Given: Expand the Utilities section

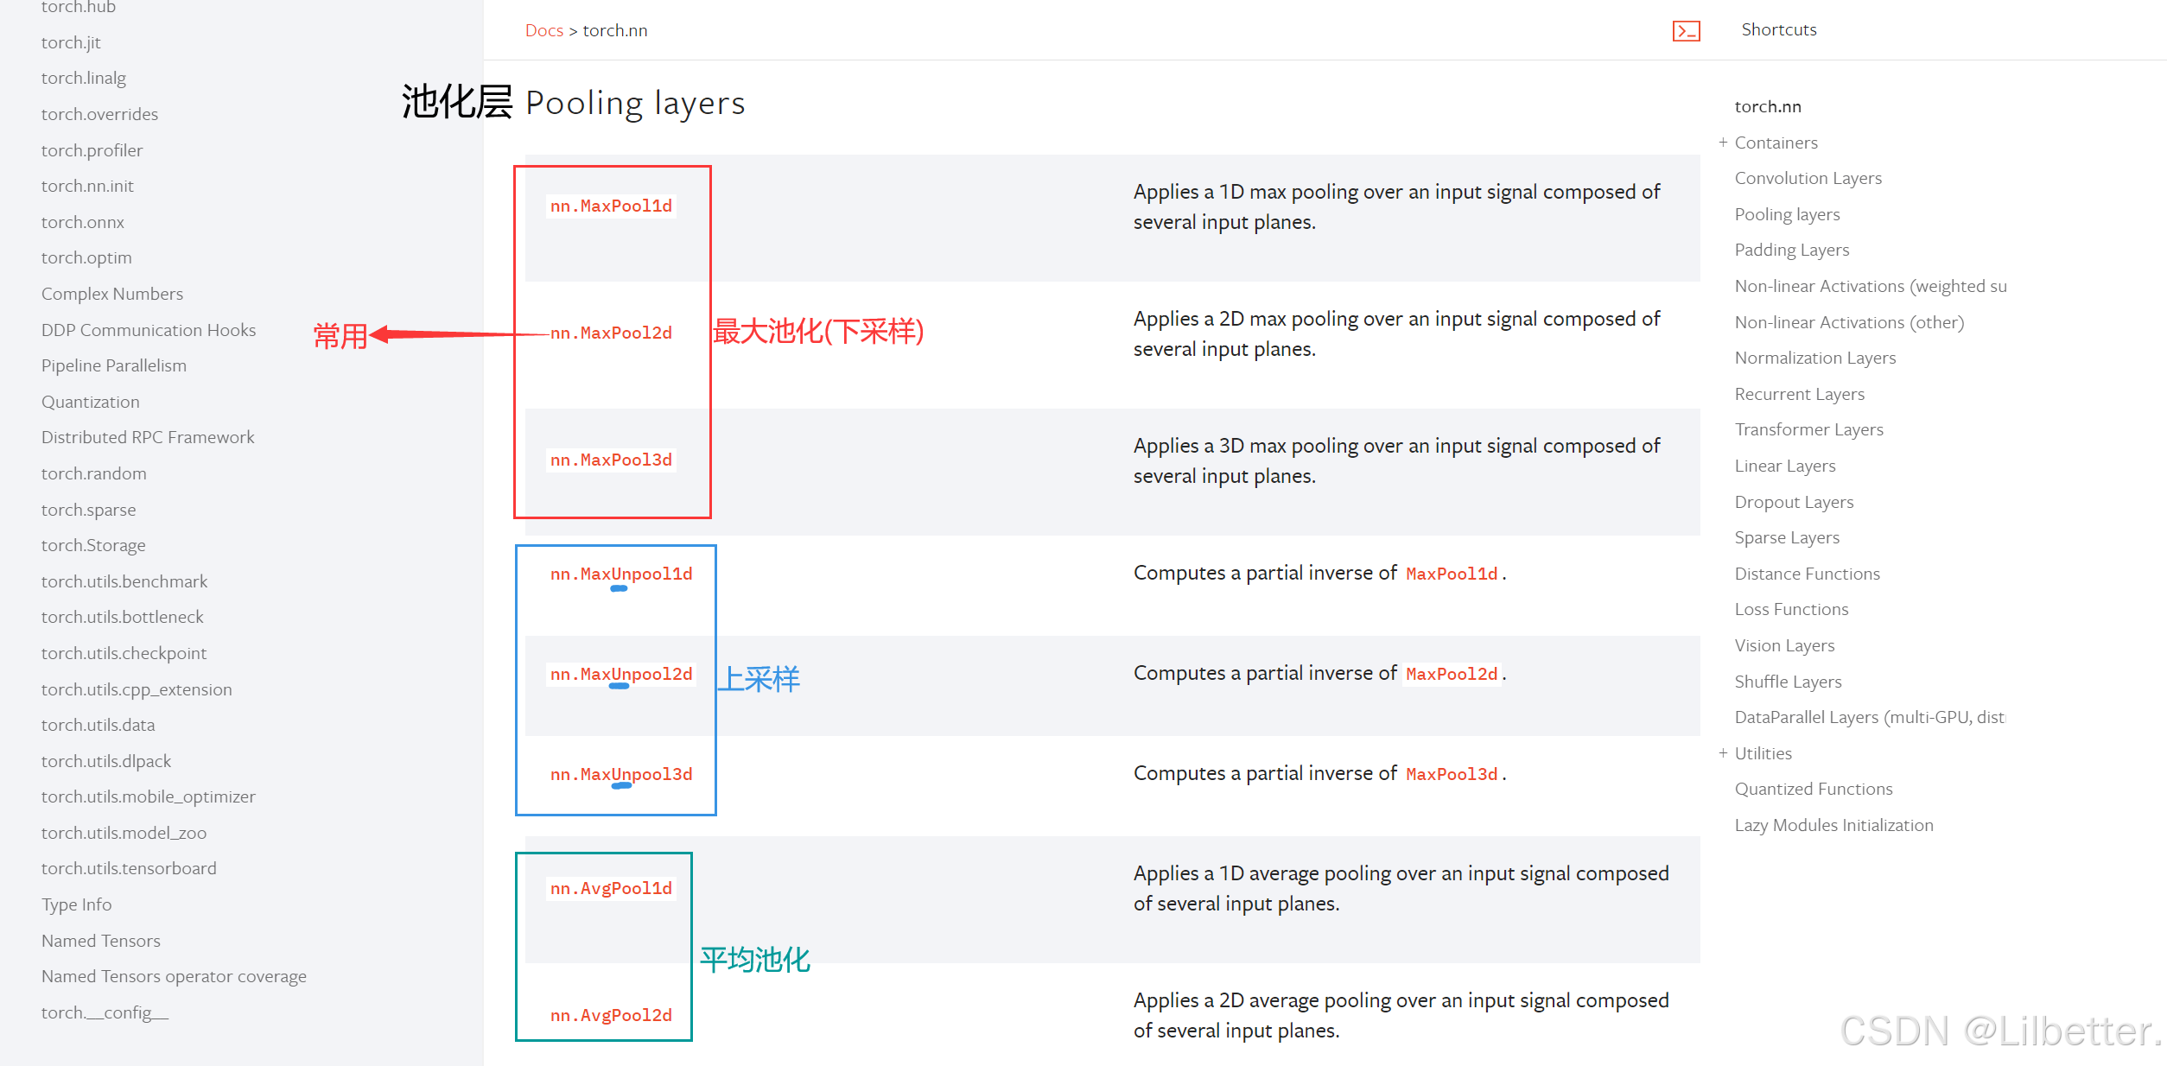Looking at the screenshot, I should coord(1723,753).
